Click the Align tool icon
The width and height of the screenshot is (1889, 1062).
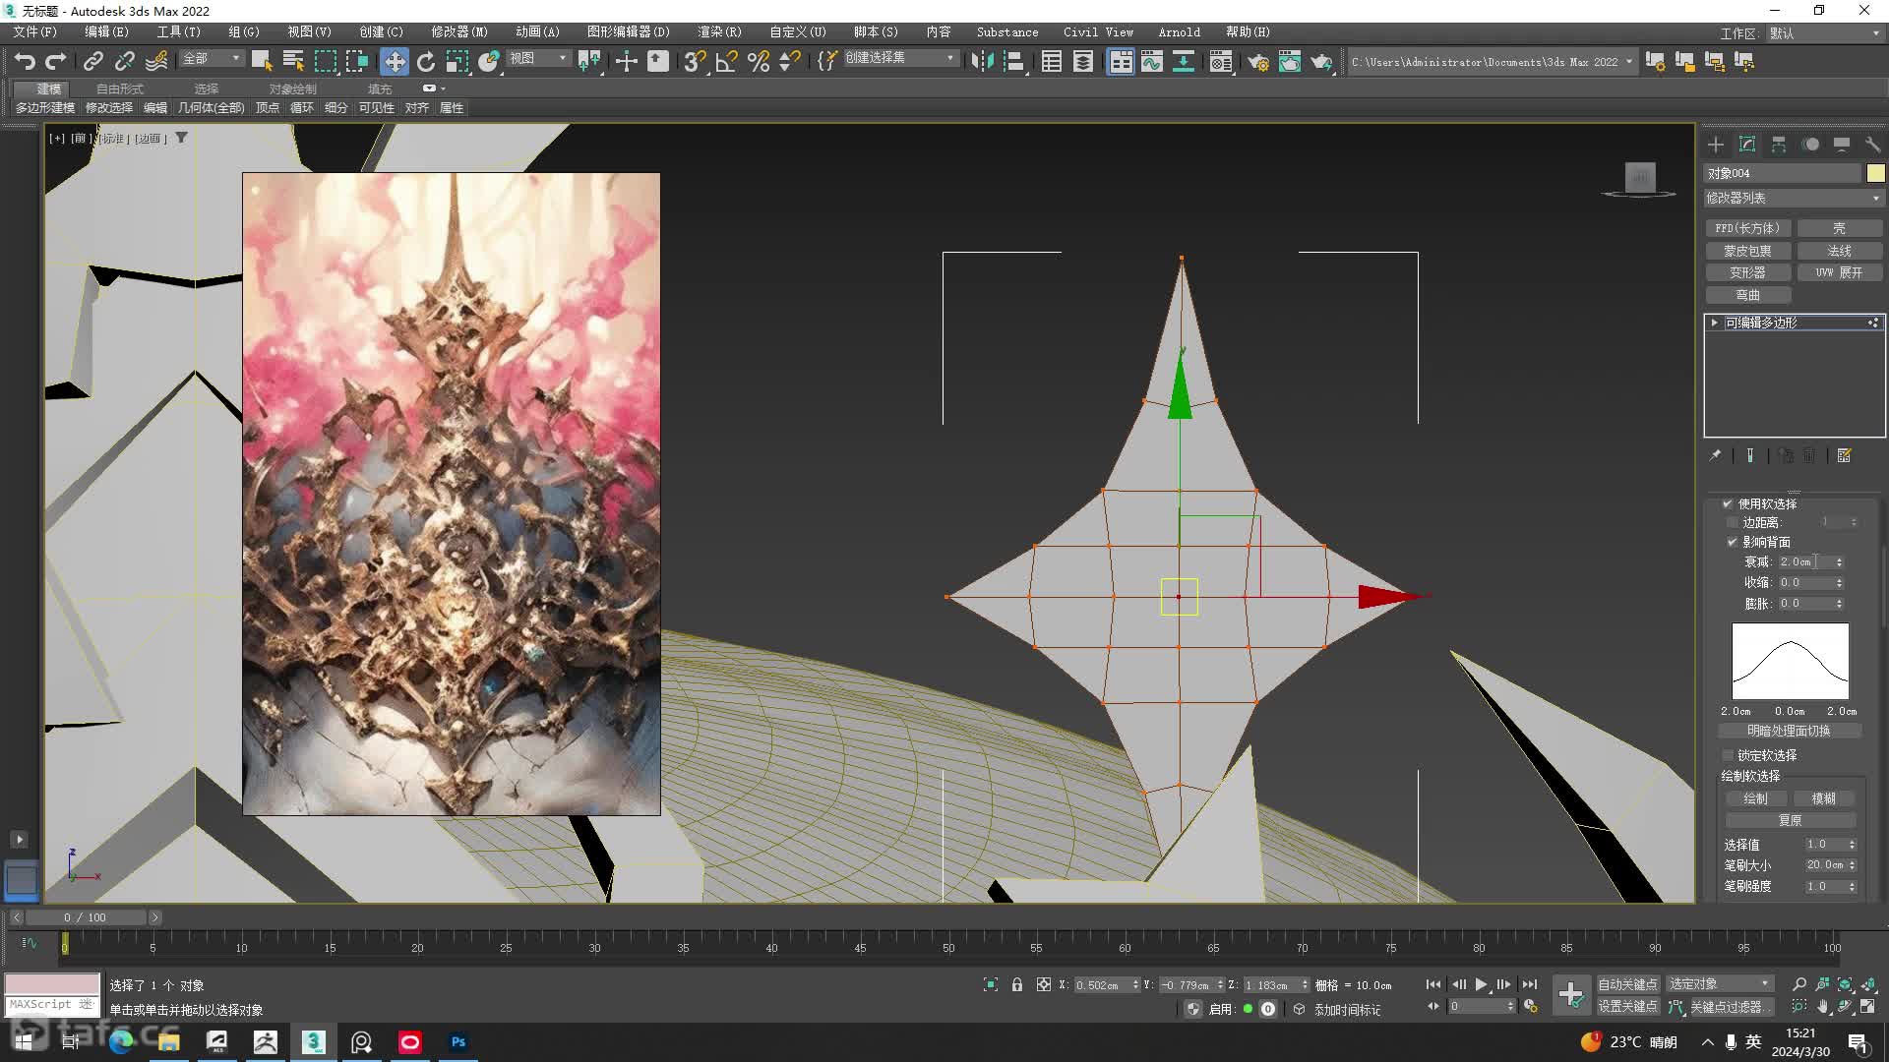tap(1013, 61)
